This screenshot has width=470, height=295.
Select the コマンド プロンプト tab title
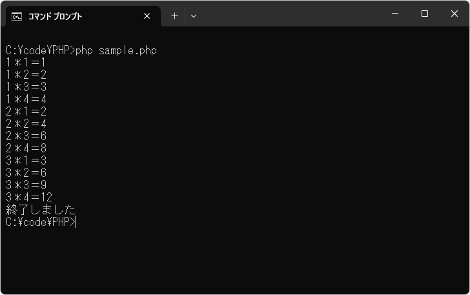55,16
